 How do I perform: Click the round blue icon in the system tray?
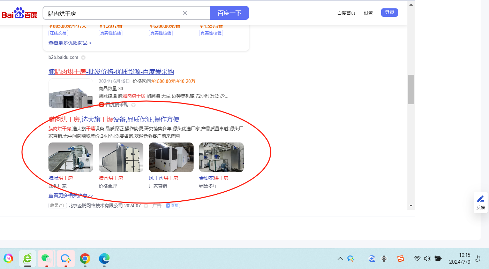click(x=372, y=259)
